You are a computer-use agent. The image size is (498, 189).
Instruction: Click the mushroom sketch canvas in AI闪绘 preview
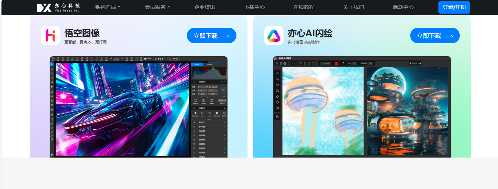pyautogui.click(x=323, y=111)
